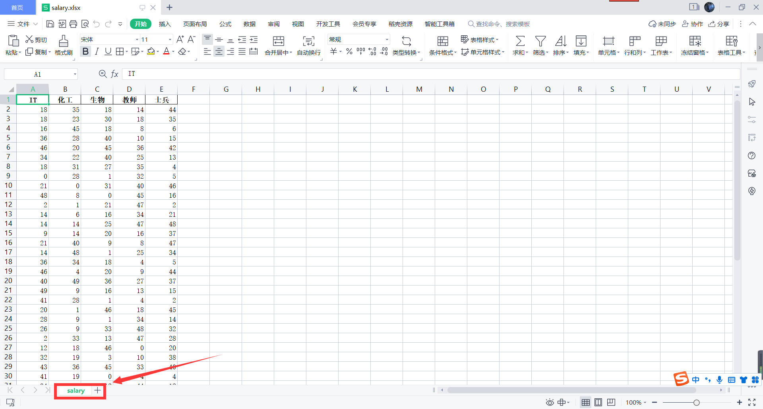The image size is (763, 409).
Task: Select center horizontal alignment
Action: (x=219, y=52)
